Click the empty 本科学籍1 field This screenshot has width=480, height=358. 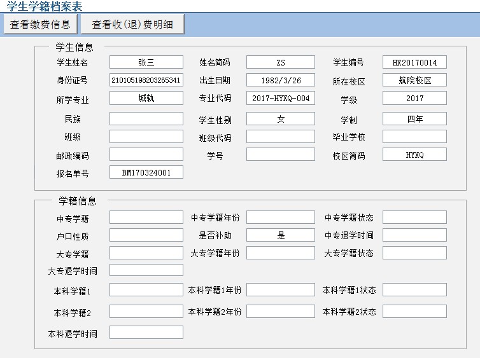point(146,290)
